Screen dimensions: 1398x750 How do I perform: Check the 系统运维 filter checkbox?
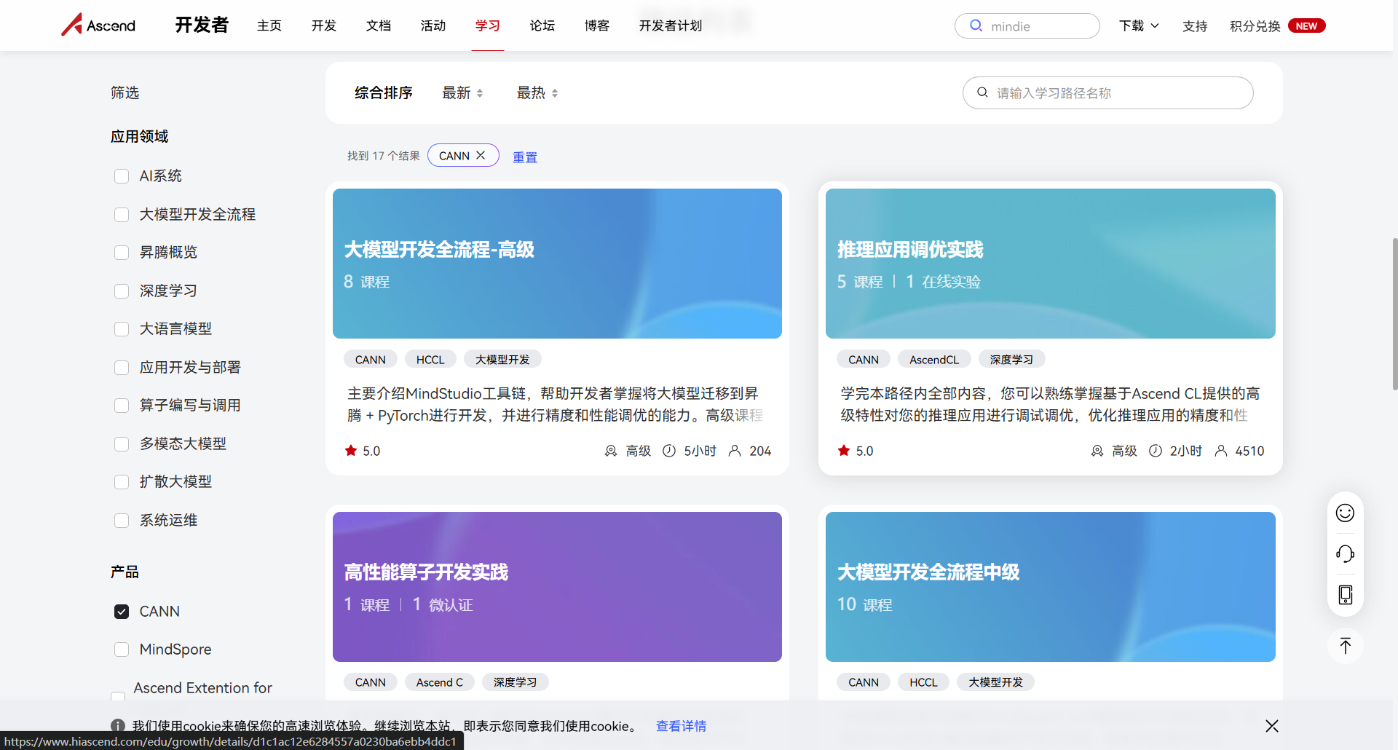point(122,521)
